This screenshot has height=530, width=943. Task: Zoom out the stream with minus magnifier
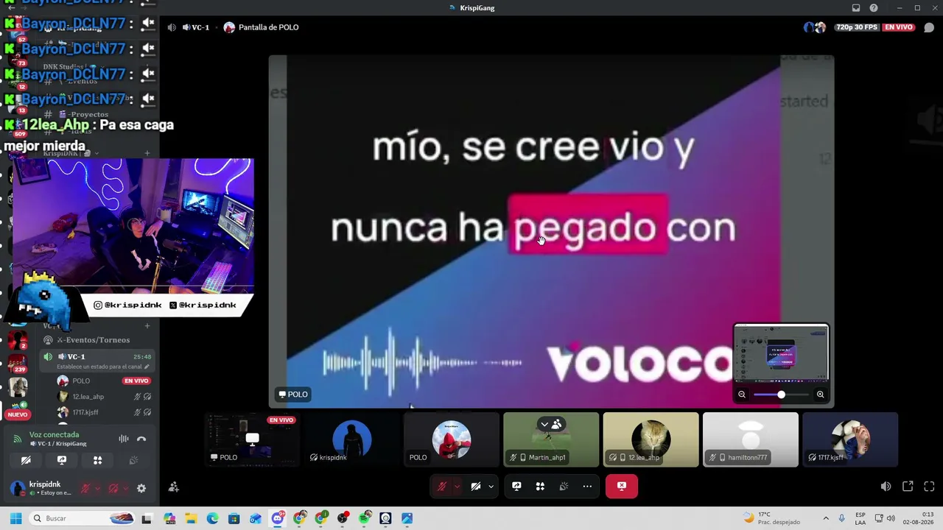[742, 395]
